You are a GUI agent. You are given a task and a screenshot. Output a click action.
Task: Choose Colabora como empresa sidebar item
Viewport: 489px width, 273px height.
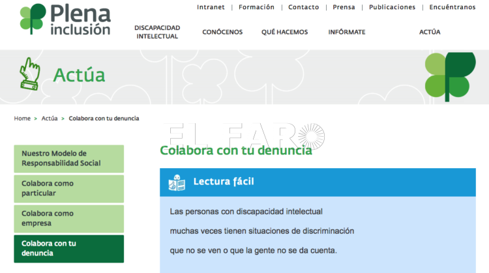click(68, 218)
